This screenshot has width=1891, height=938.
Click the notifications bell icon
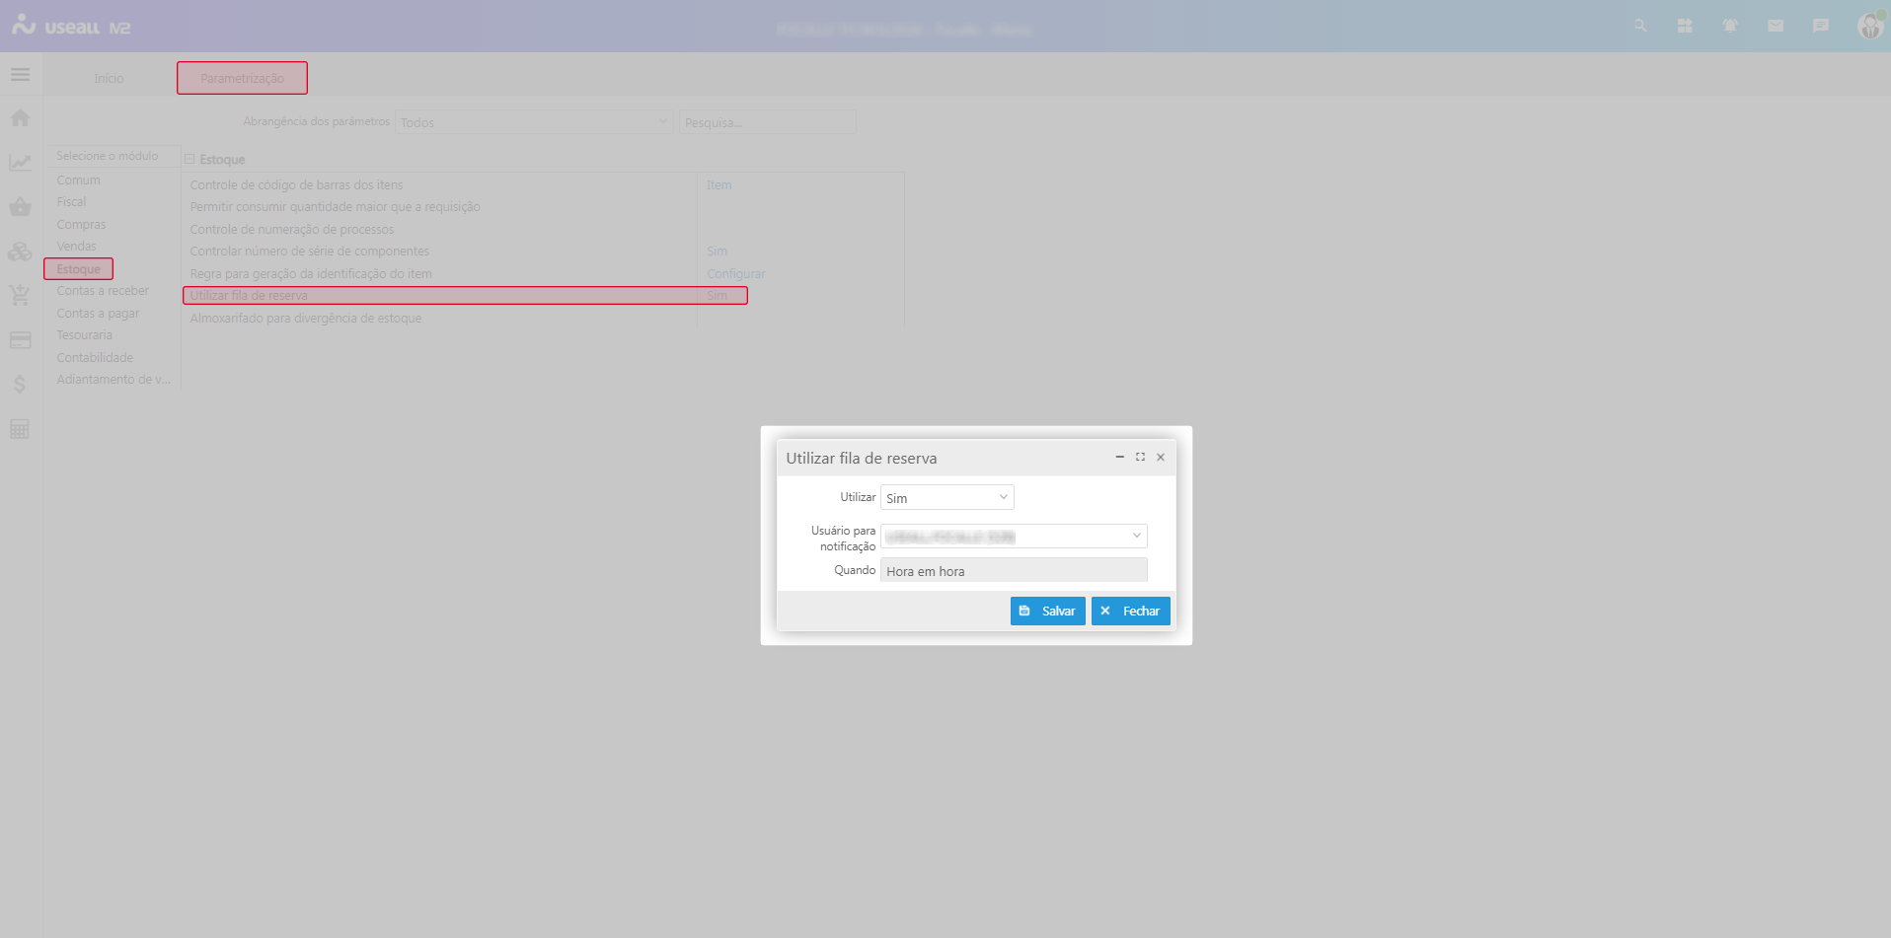point(1730,26)
